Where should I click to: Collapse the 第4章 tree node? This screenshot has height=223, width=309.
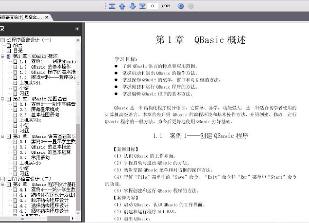[x=3, y=184]
